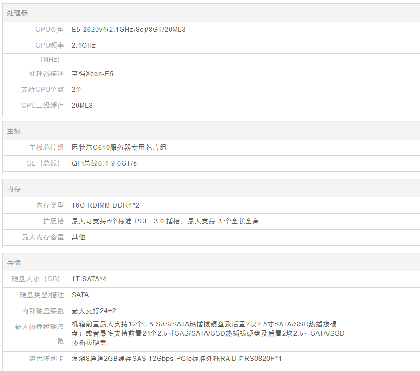Click the 存储 section header
This screenshot has width=420, height=371.
coord(14,263)
